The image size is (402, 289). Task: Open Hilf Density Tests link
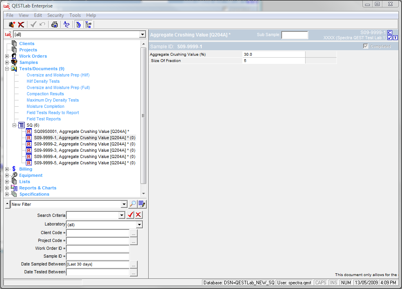pos(43,81)
